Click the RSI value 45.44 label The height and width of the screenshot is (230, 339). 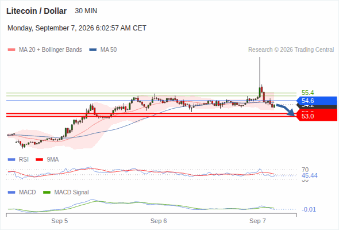pos(310,175)
